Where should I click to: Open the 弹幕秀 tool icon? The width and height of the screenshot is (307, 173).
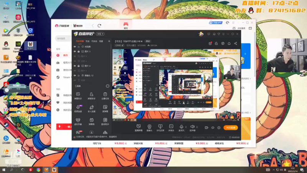pyautogui.click(x=91, y=120)
